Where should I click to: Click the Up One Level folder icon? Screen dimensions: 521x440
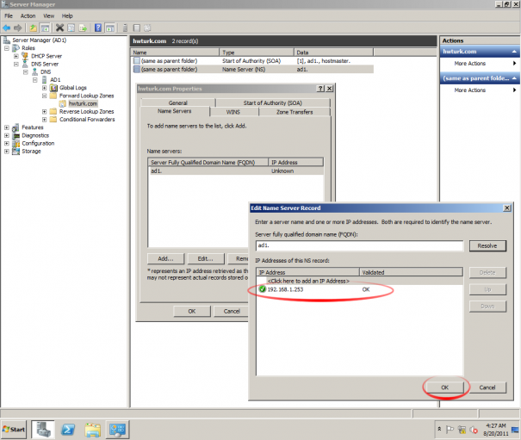click(33, 28)
